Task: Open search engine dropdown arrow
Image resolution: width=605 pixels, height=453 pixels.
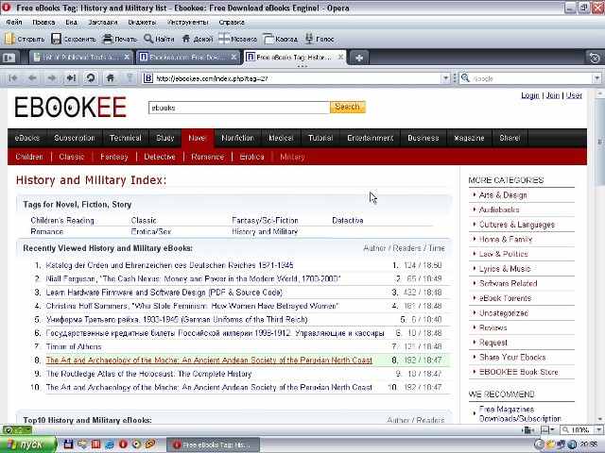Action: tap(596, 78)
